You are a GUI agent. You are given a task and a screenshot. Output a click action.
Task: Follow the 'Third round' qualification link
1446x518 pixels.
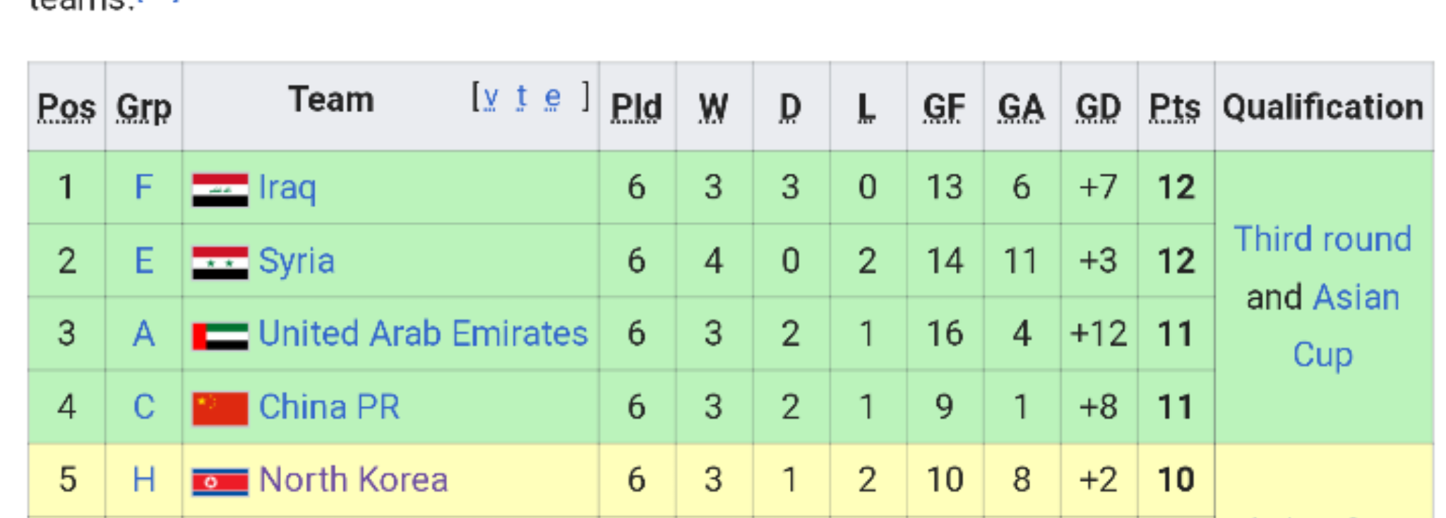(x=1322, y=240)
